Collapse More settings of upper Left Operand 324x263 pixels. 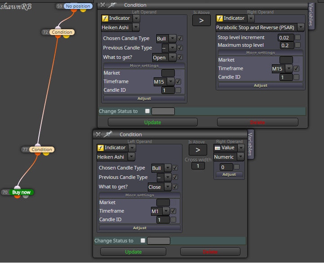pos(144,66)
